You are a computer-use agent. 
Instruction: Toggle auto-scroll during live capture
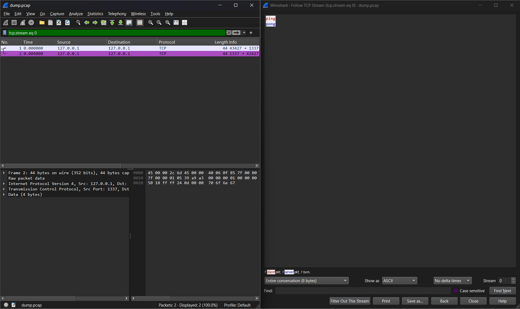129,22
